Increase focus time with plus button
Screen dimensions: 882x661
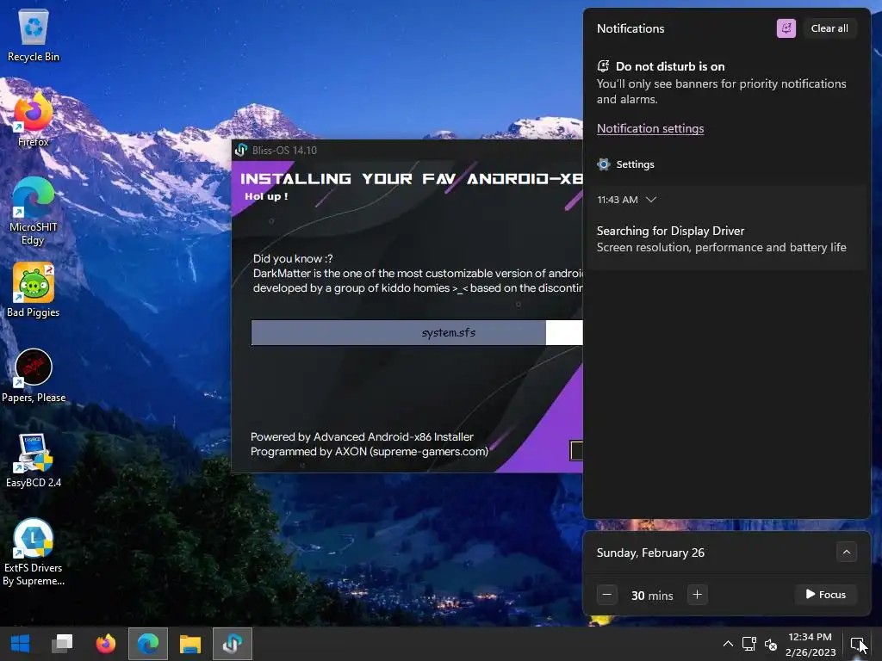click(697, 595)
